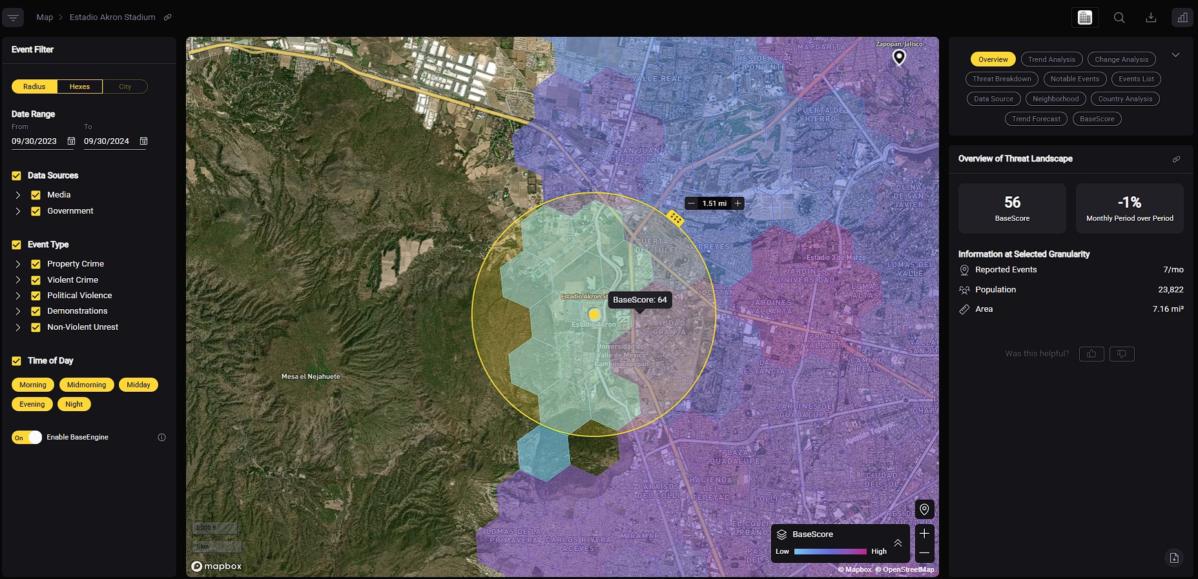Uncheck the Political Violence checkbox

36,296
